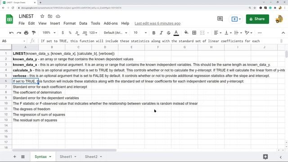Click the Merge cells icon

(202, 33)
